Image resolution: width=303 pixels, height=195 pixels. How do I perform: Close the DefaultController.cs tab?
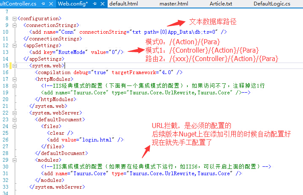[51, 4]
